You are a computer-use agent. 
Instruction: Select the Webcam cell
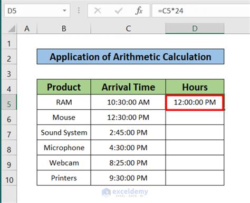click(64, 162)
